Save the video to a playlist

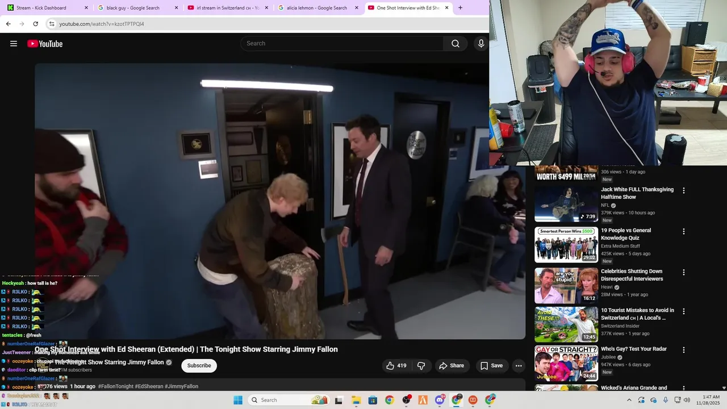pyautogui.click(x=491, y=366)
